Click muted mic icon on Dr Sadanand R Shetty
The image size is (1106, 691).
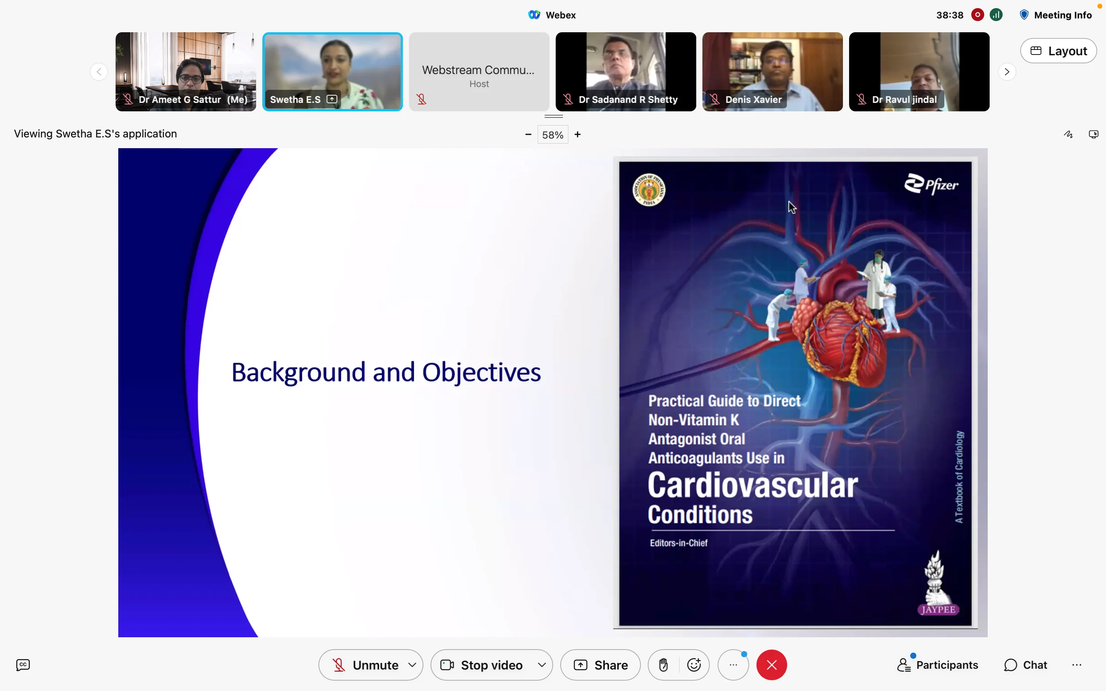point(568,99)
